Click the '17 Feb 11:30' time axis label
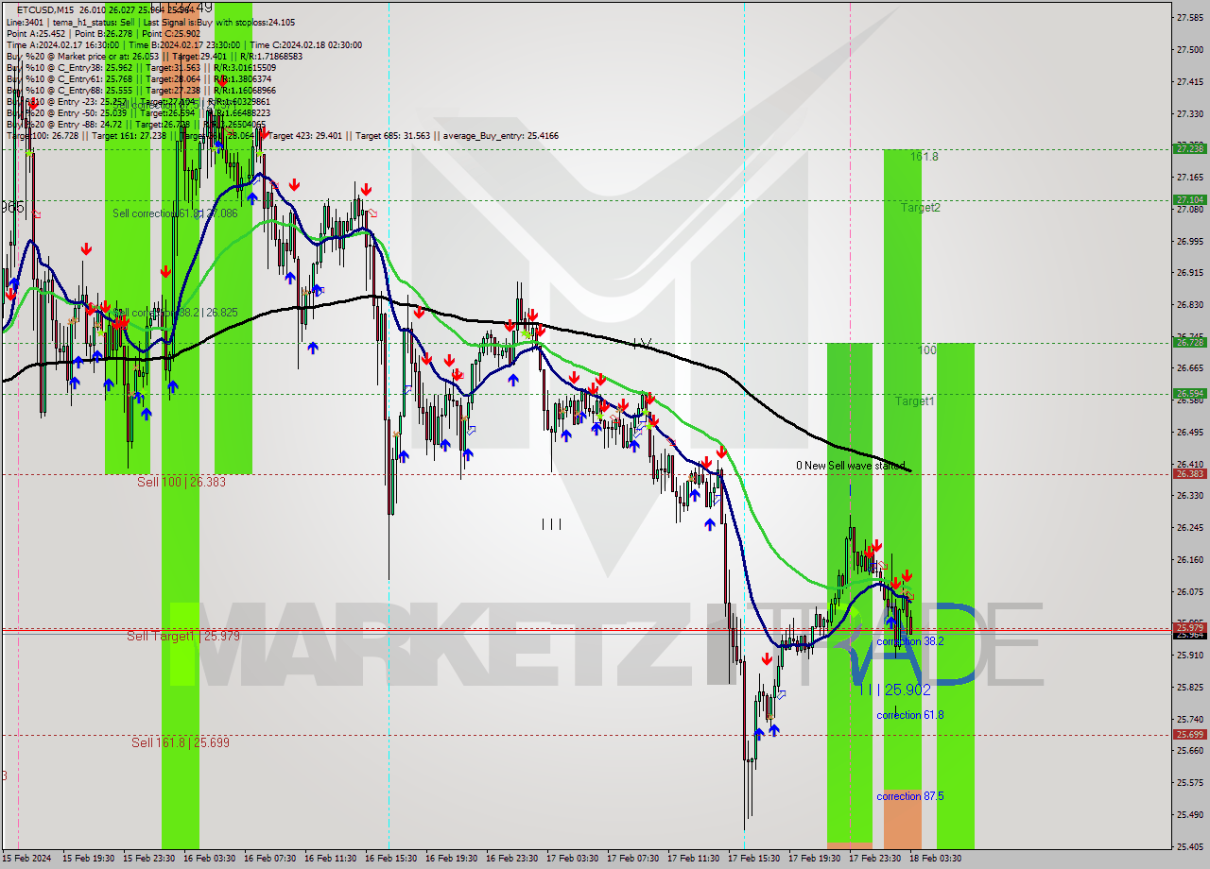This screenshot has width=1210, height=869. click(x=694, y=859)
